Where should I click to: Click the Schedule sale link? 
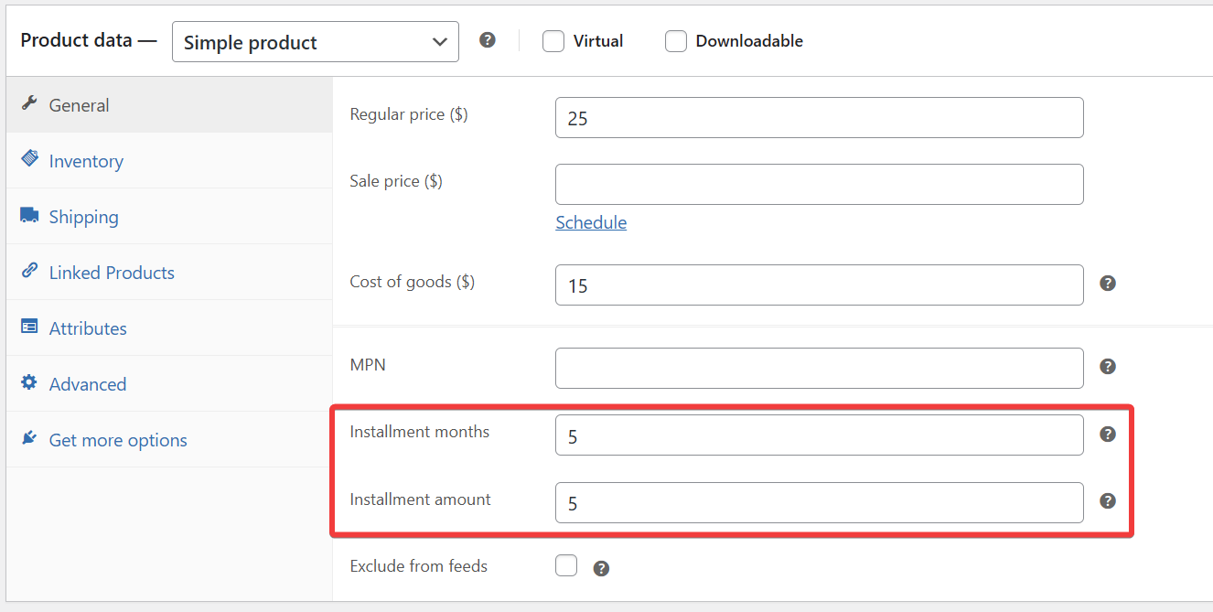pos(591,222)
